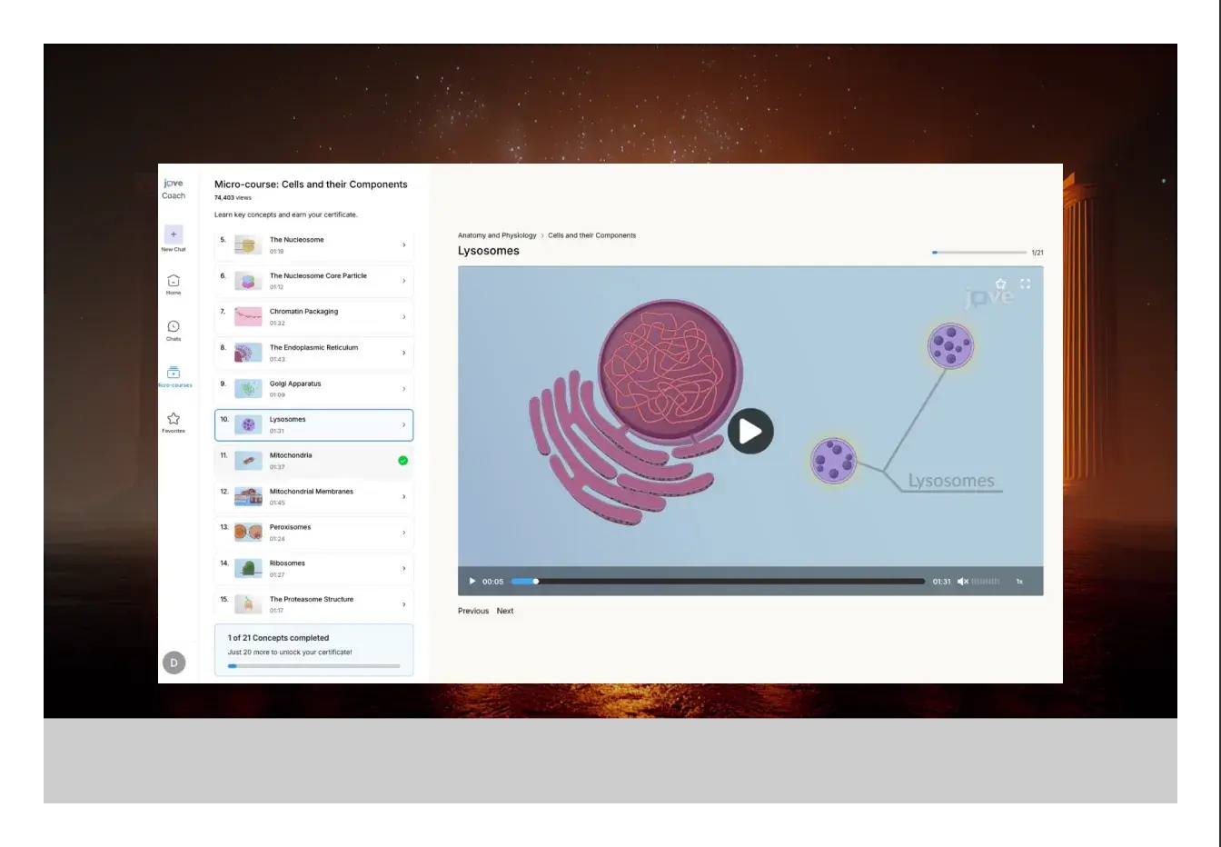Click the Lysosomes thumbnail
This screenshot has height=847, width=1221.
248,424
